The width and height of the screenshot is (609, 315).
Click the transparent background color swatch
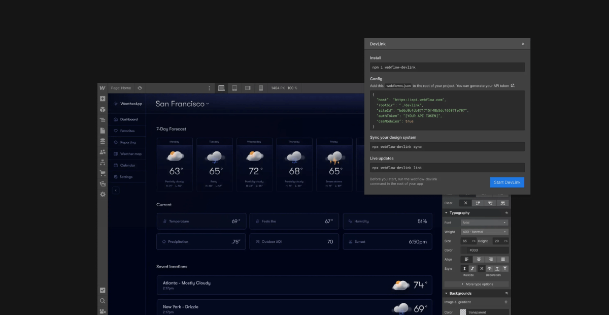tap(463, 312)
